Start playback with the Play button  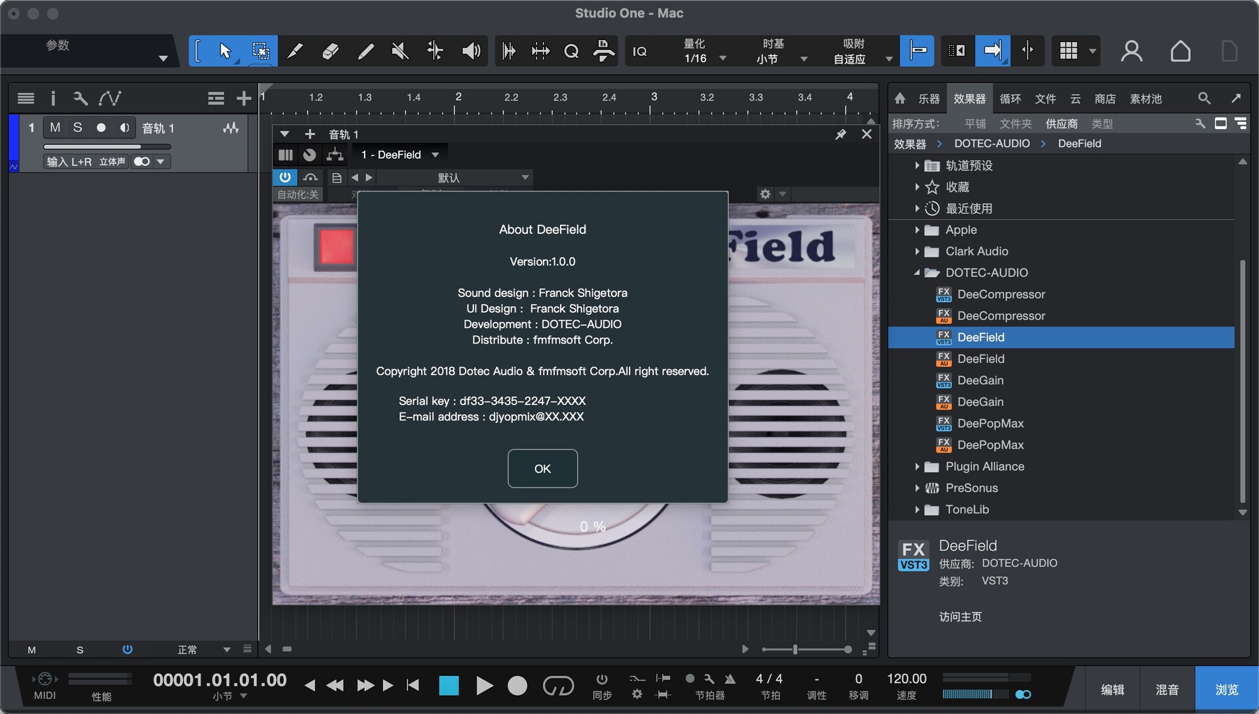(484, 686)
